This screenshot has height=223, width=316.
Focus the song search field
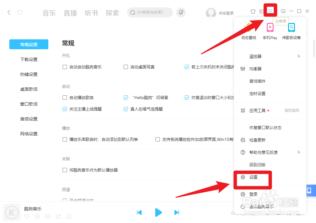pyautogui.click(x=150, y=12)
